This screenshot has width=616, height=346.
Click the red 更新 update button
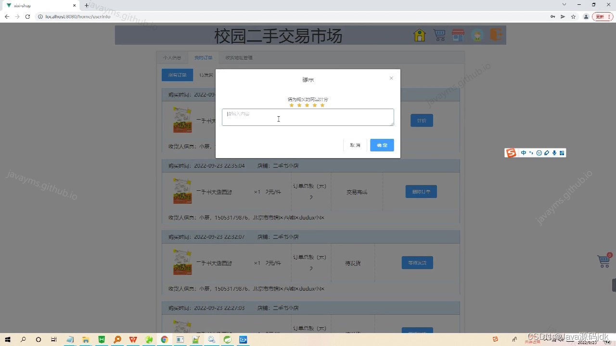603,16
